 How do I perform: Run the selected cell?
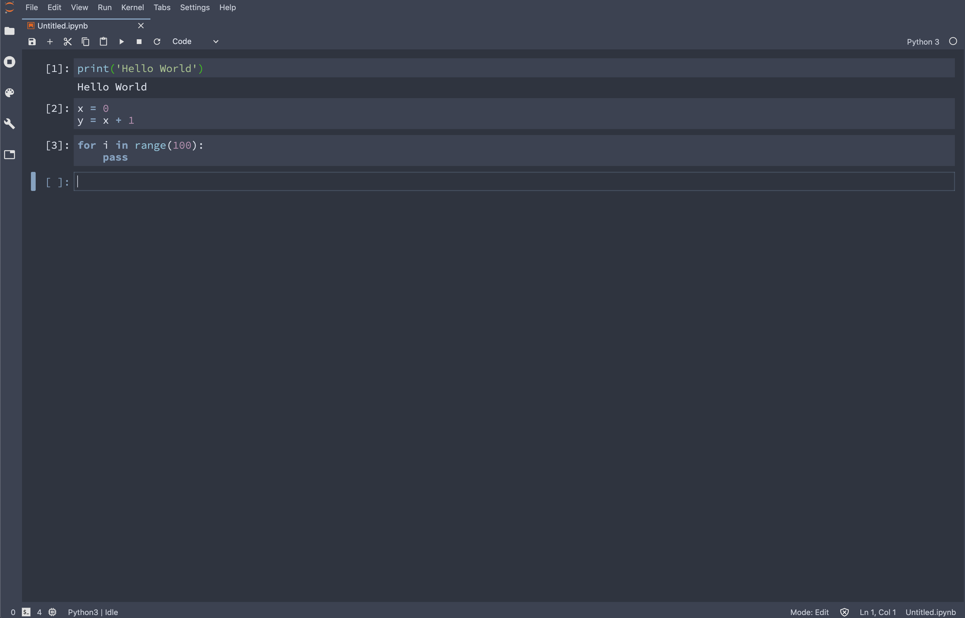point(122,42)
